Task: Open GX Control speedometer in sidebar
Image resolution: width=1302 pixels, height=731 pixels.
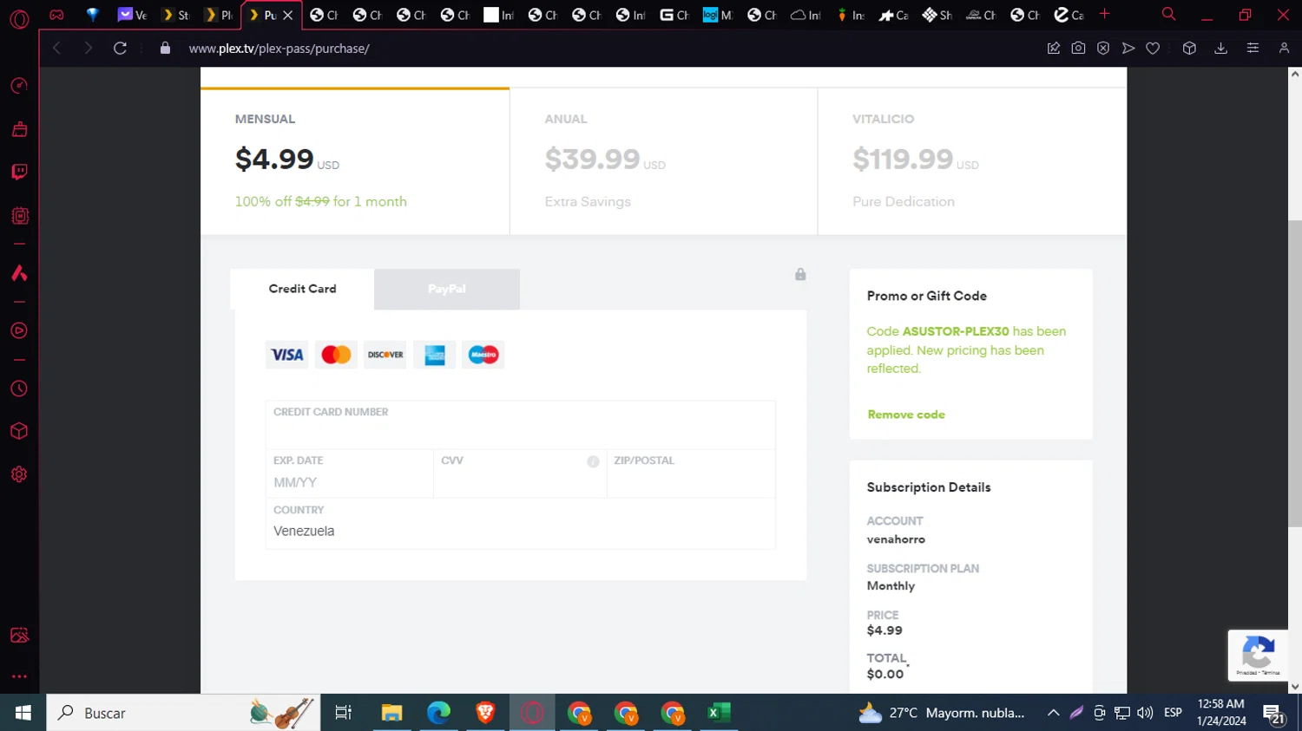Action: pos(19,86)
